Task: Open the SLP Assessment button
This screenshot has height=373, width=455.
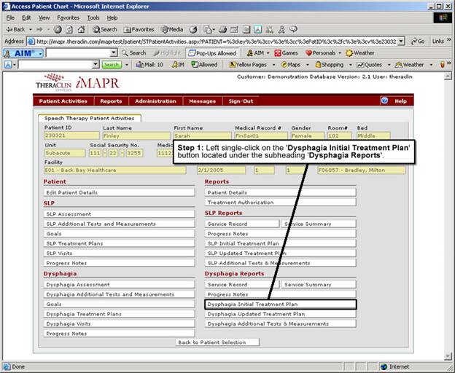Action: 120,214
